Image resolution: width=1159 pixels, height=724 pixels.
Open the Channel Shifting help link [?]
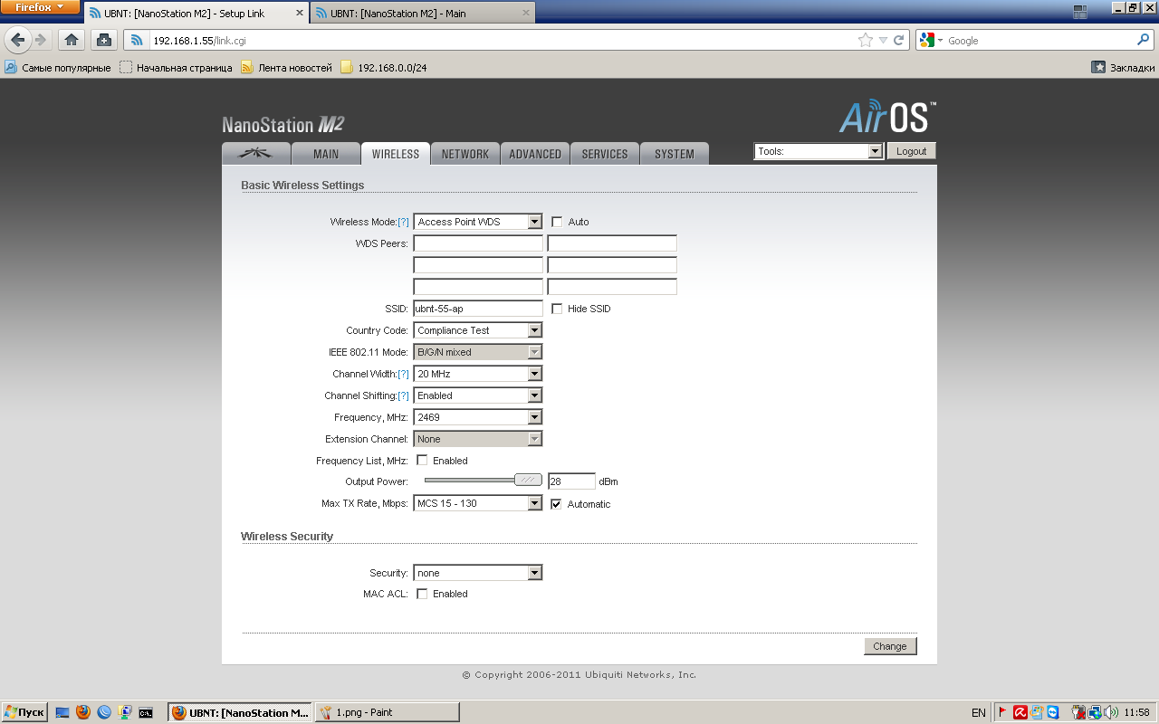(404, 395)
